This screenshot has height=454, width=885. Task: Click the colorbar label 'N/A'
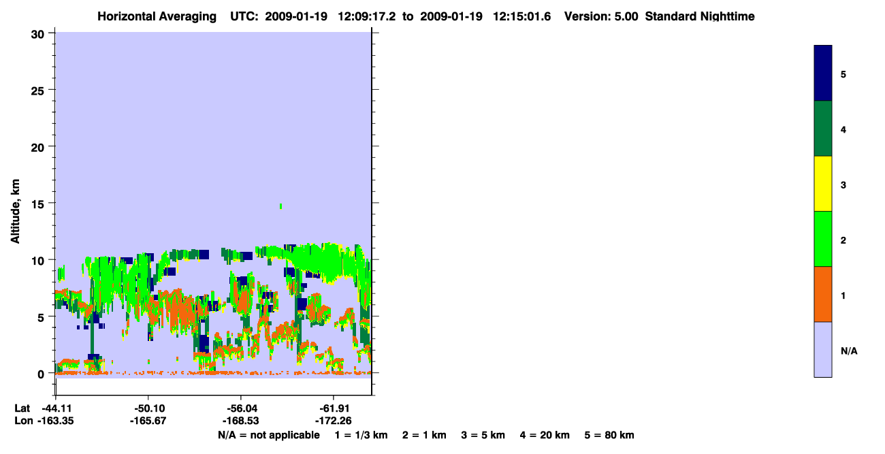pyautogui.click(x=849, y=351)
